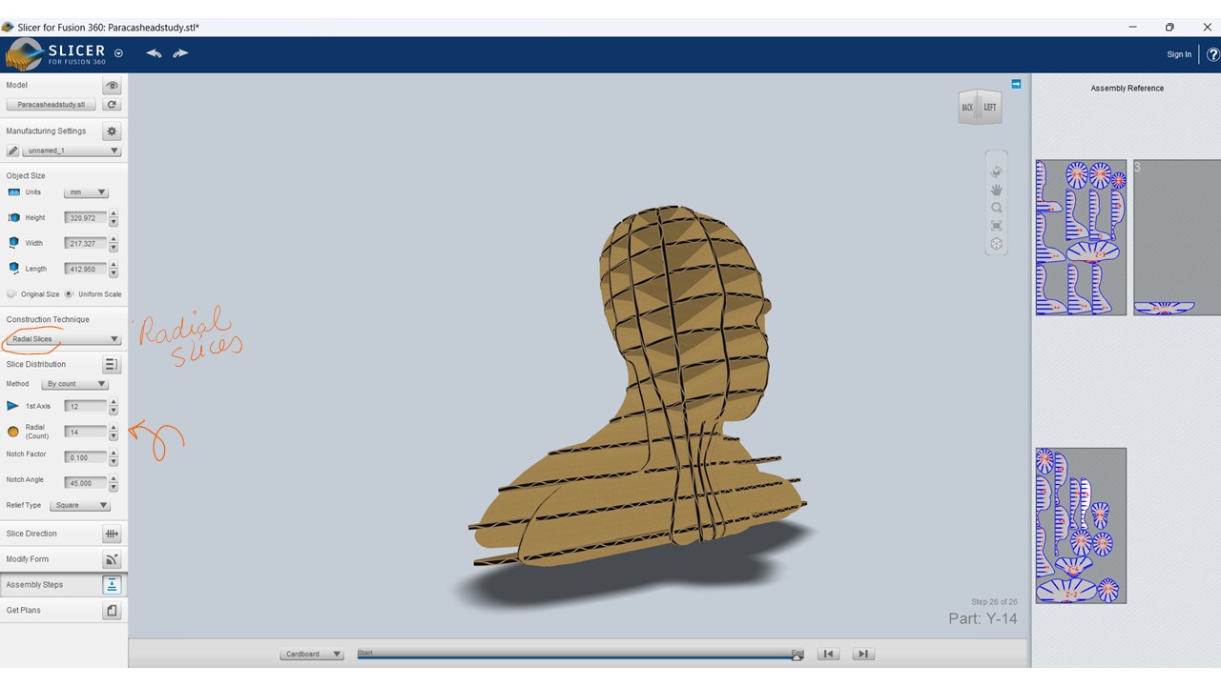
Task: Click the assembly step timeline slider
Action: [x=579, y=656]
